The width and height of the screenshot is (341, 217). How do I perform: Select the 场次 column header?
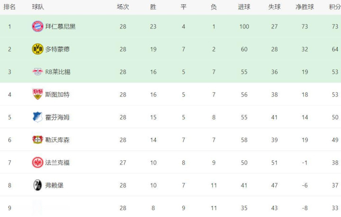click(123, 7)
